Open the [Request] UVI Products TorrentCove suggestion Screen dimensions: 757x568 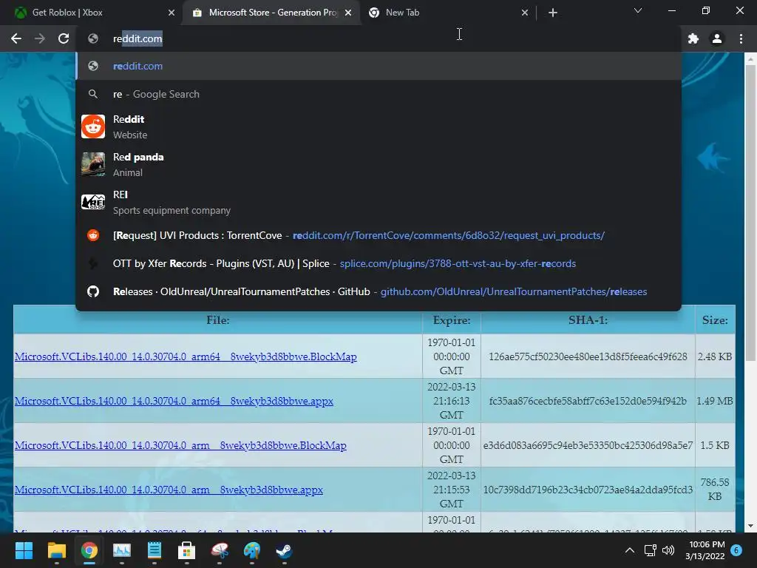(x=379, y=235)
